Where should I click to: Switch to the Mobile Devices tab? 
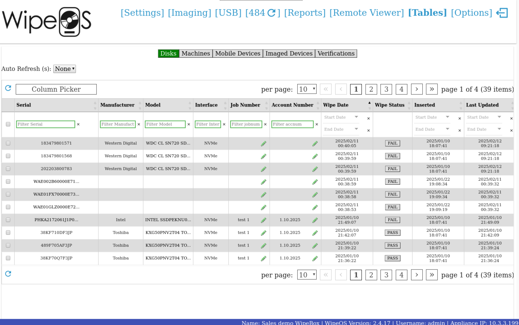pyautogui.click(x=238, y=54)
